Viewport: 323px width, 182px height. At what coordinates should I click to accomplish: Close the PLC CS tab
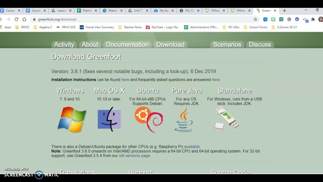(198, 11)
